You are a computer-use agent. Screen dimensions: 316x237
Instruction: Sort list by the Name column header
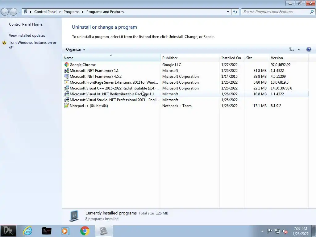[x=111, y=58]
